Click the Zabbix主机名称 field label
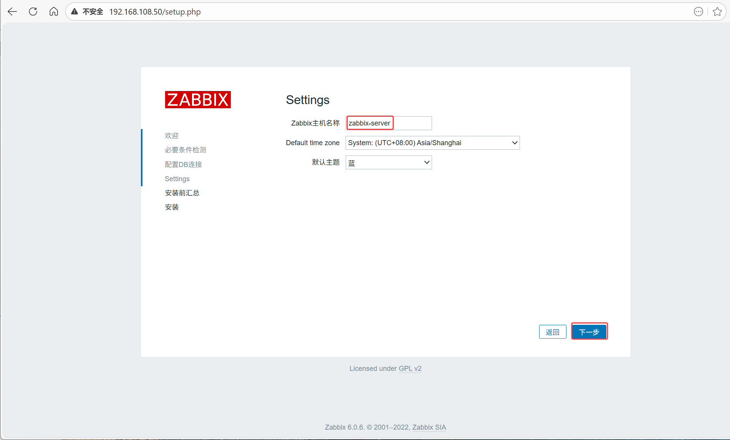 coord(315,123)
